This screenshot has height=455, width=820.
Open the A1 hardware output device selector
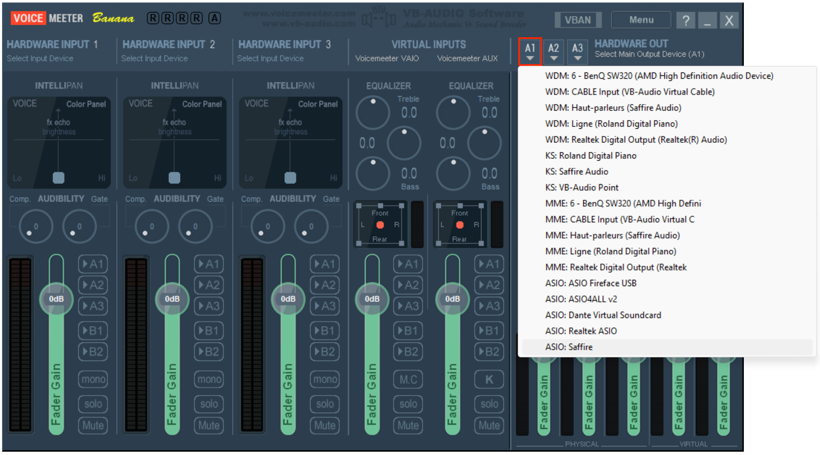tap(530, 51)
